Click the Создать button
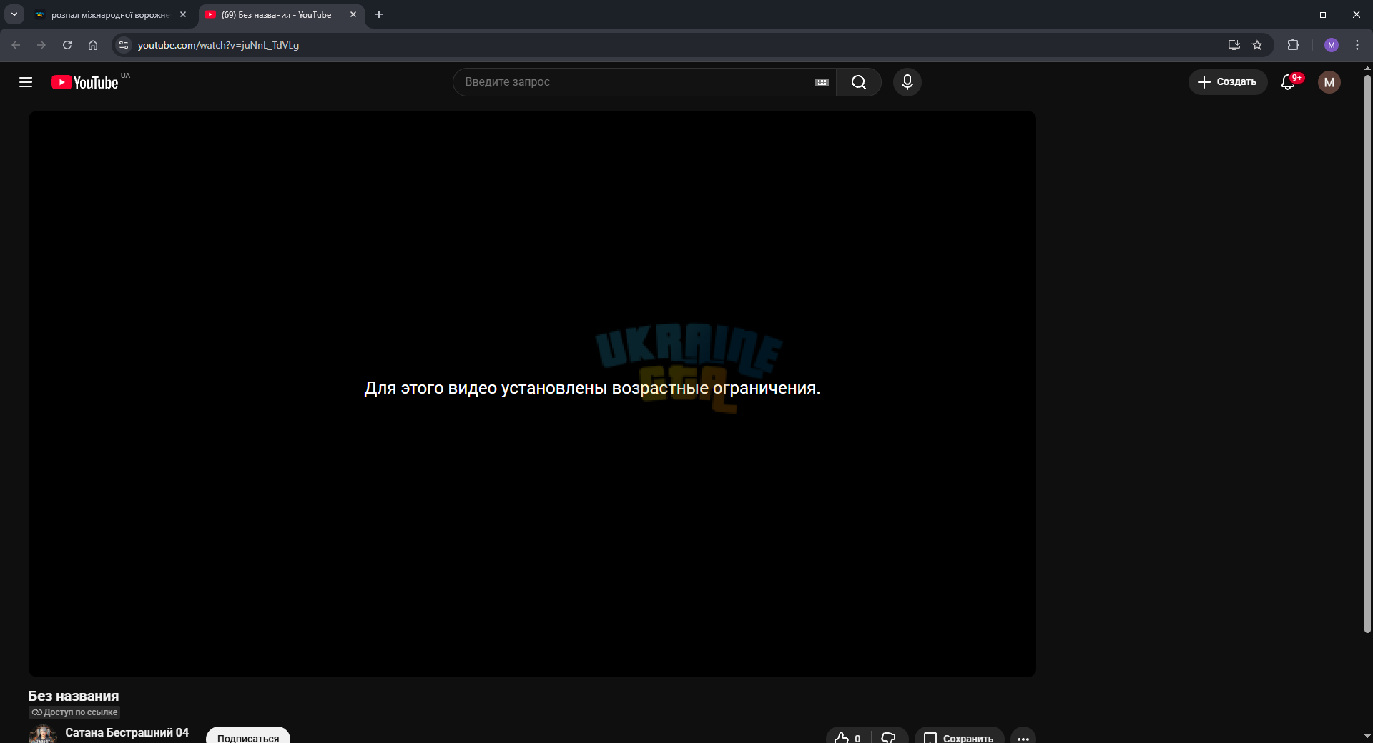Image resolution: width=1373 pixels, height=743 pixels. 1227,82
